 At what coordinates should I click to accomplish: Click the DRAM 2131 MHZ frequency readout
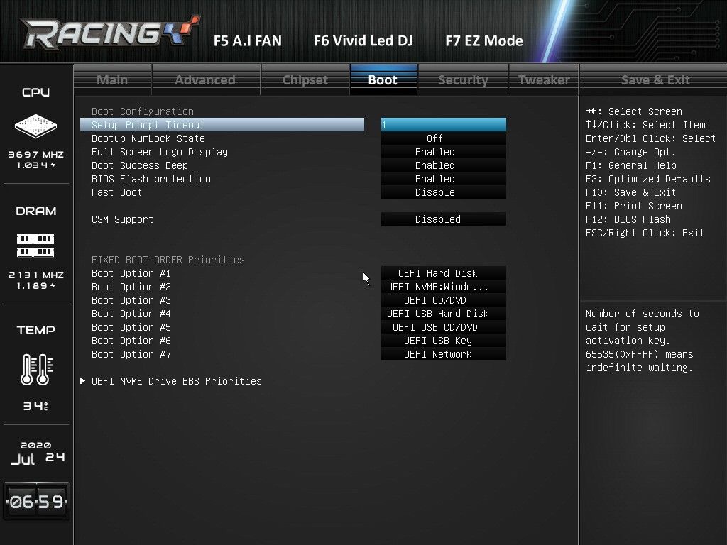click(x=36, y=275)
